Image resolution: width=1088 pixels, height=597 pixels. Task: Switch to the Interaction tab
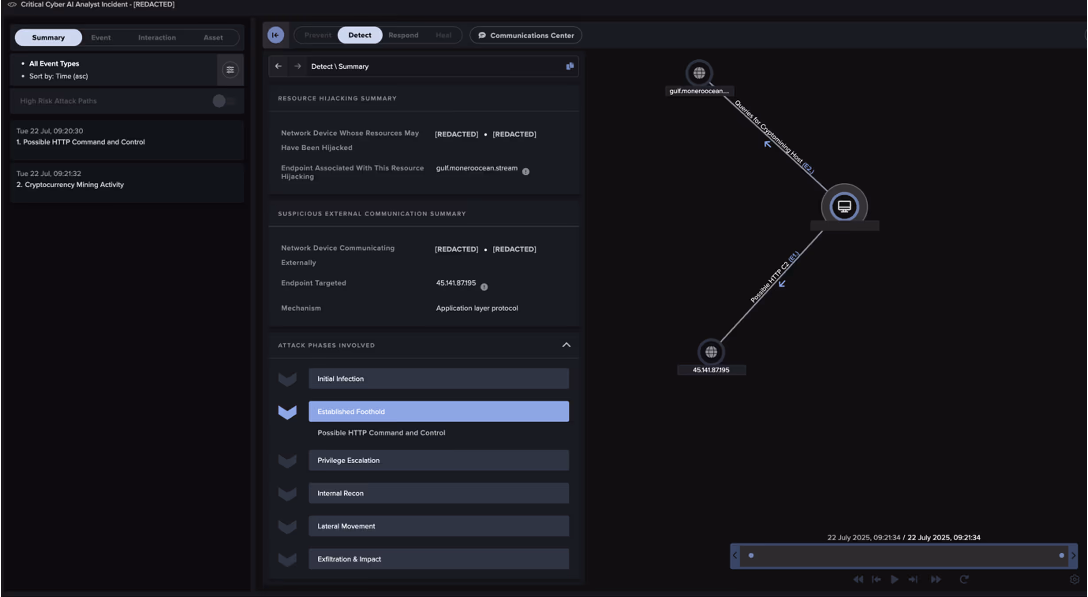[157, 38]
